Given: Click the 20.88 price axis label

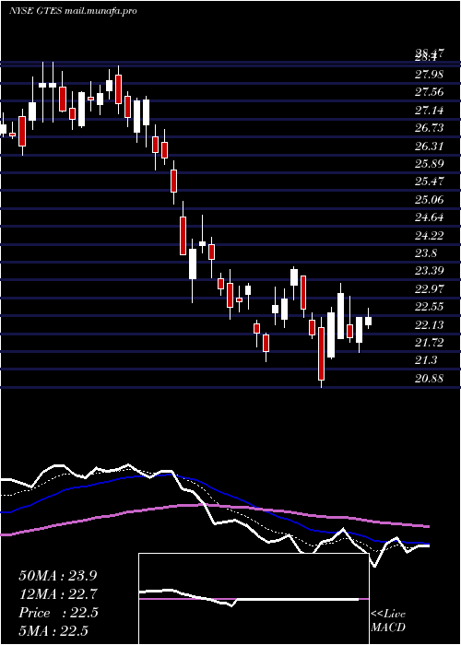Looking at the screenshot, I should click(430, 380).
